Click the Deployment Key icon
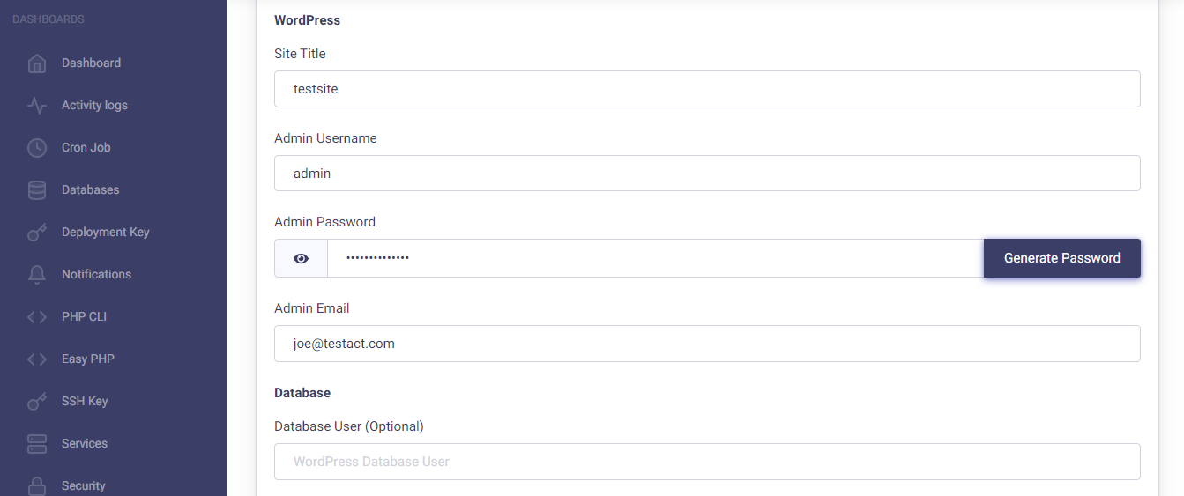Viewport: 1184px width, 496px height. pos(37,233)
